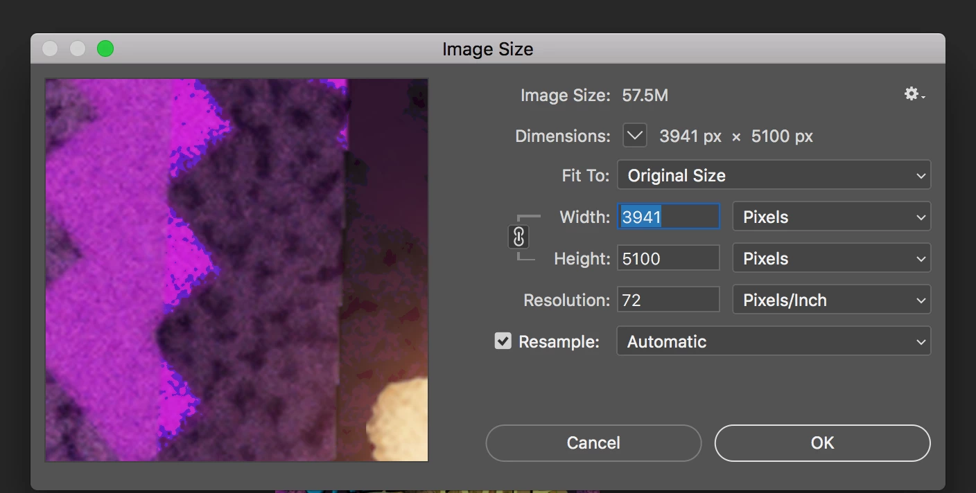Click the image preview thumbnail
976x493 pixels.
[x=236, y=269]
